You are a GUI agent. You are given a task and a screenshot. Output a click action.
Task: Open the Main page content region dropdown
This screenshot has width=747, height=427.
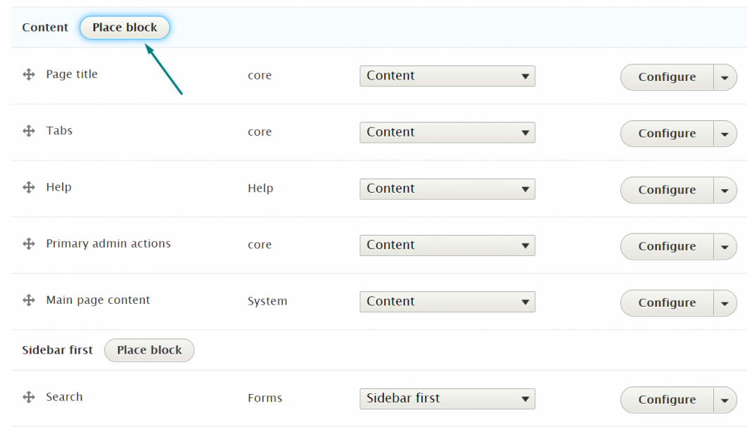coord(447,301)
